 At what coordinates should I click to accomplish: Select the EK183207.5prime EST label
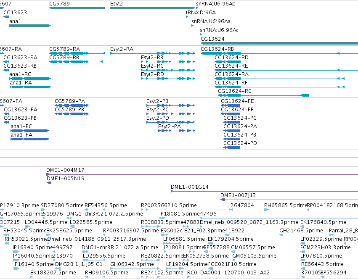point(53,273)
